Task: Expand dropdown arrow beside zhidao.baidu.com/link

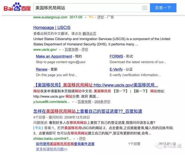Action: point(74,139)
